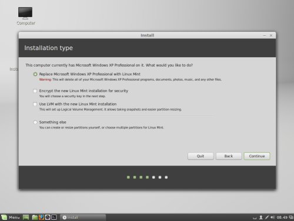The height and width of the screenshot is (221, 294).
Task: Select the Something else option
Action: point(35,123)
